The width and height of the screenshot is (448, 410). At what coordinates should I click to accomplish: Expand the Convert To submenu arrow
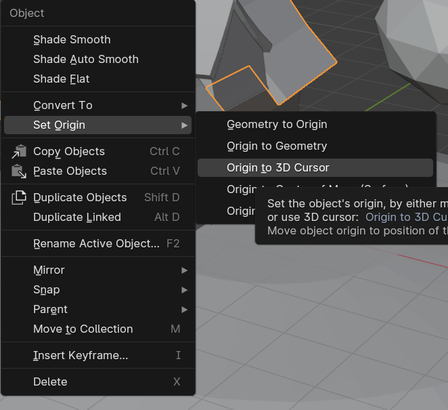[185, 106]
